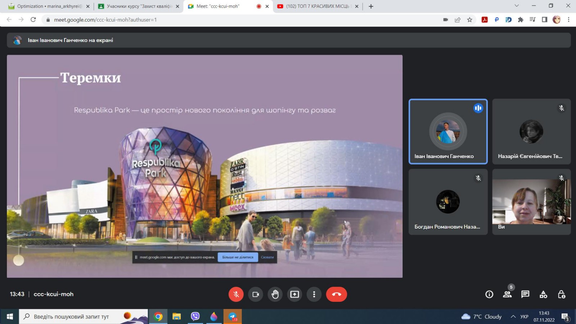The image size is (576, 324).
Task: Select Іван Іванович Ганченко participant tile
Action: 448,131
